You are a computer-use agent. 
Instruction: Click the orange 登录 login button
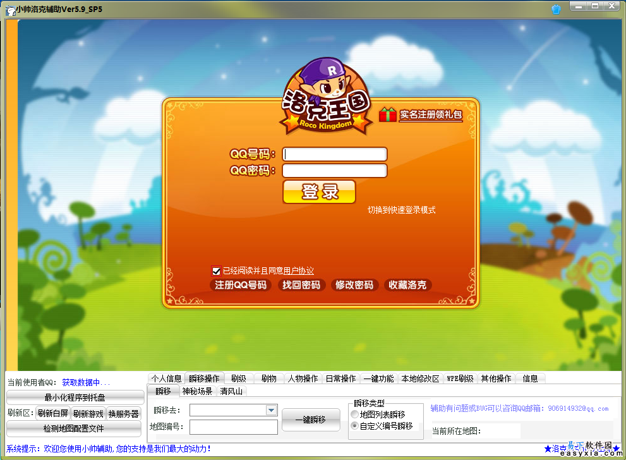(319, 191)
